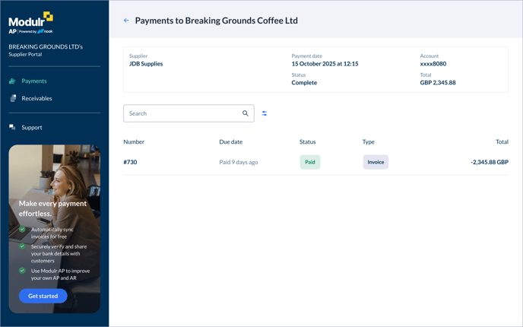Open Payments in the sidebar
523x327 pixels.
tap(34, 81)
